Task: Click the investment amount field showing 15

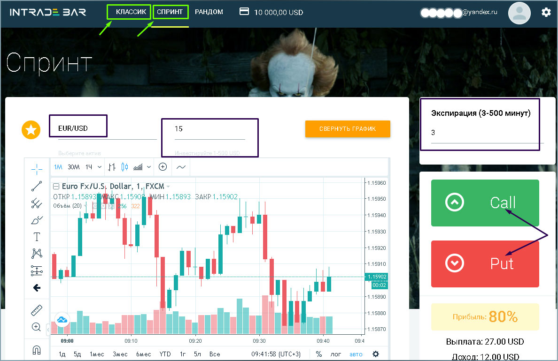Action: (210, 129)
